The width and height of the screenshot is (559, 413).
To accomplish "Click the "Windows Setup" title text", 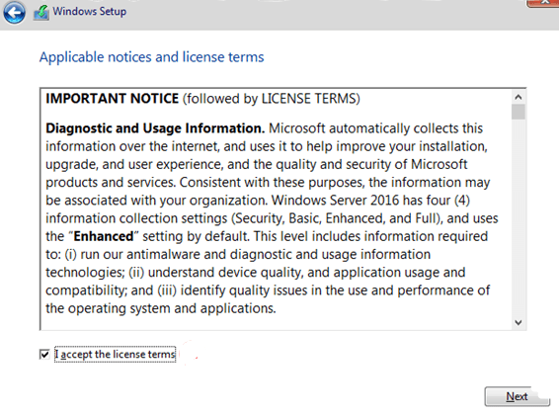I will [x=90, y=12].
